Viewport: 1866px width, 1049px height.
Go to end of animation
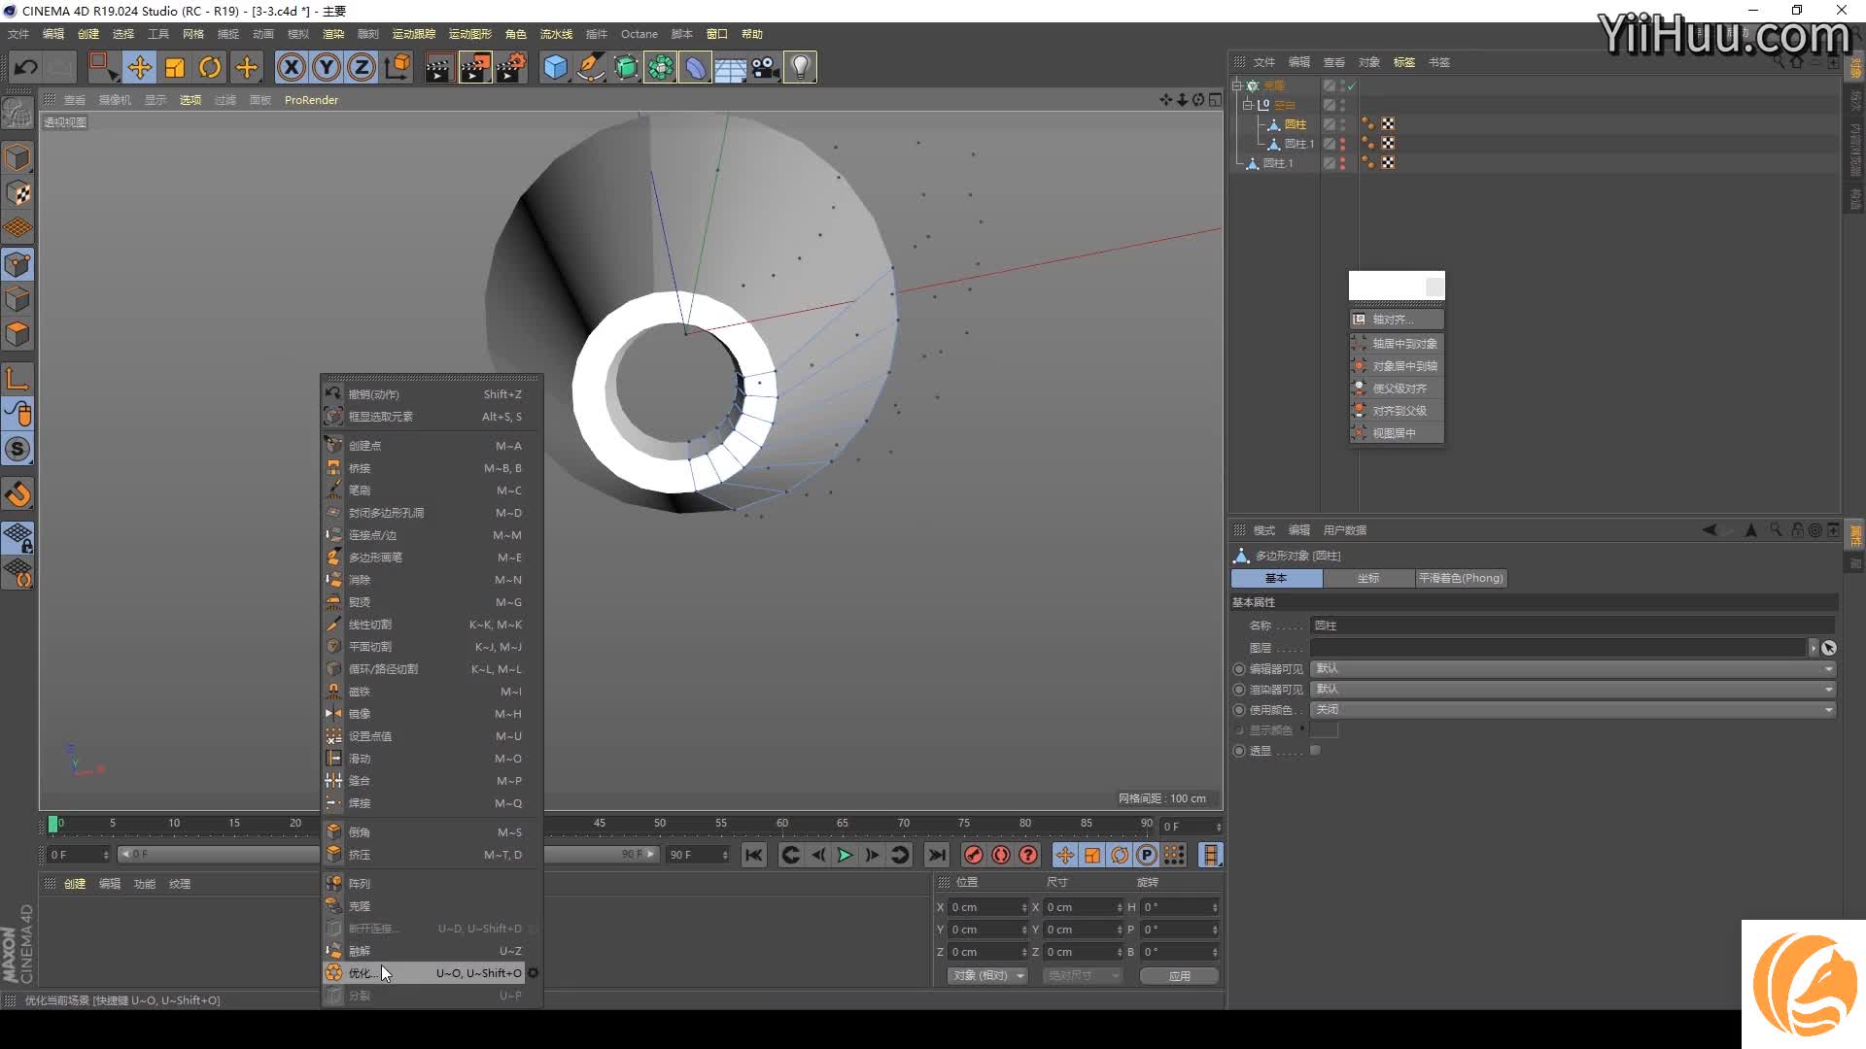tap(937, 855)
